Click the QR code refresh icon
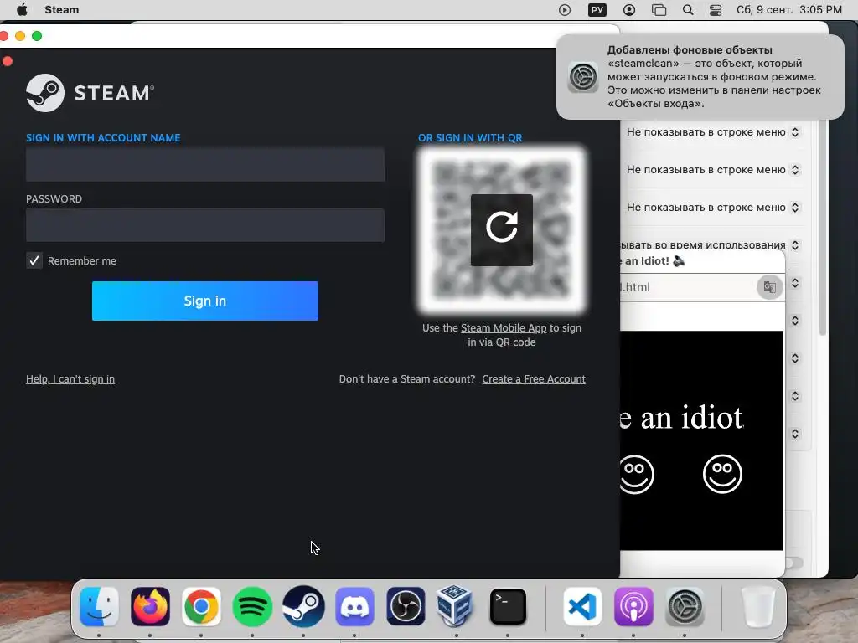This screenshot has height=643, width=858. [x=501, y=229]
